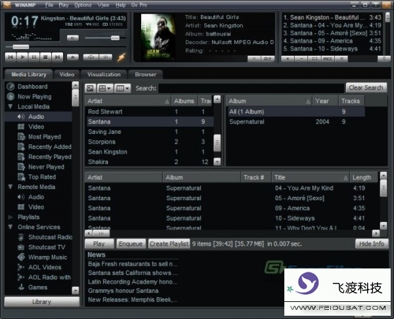Screen dimensions: 394x319
Task: Open the playlist MISC menu
Action: (328, 59)
